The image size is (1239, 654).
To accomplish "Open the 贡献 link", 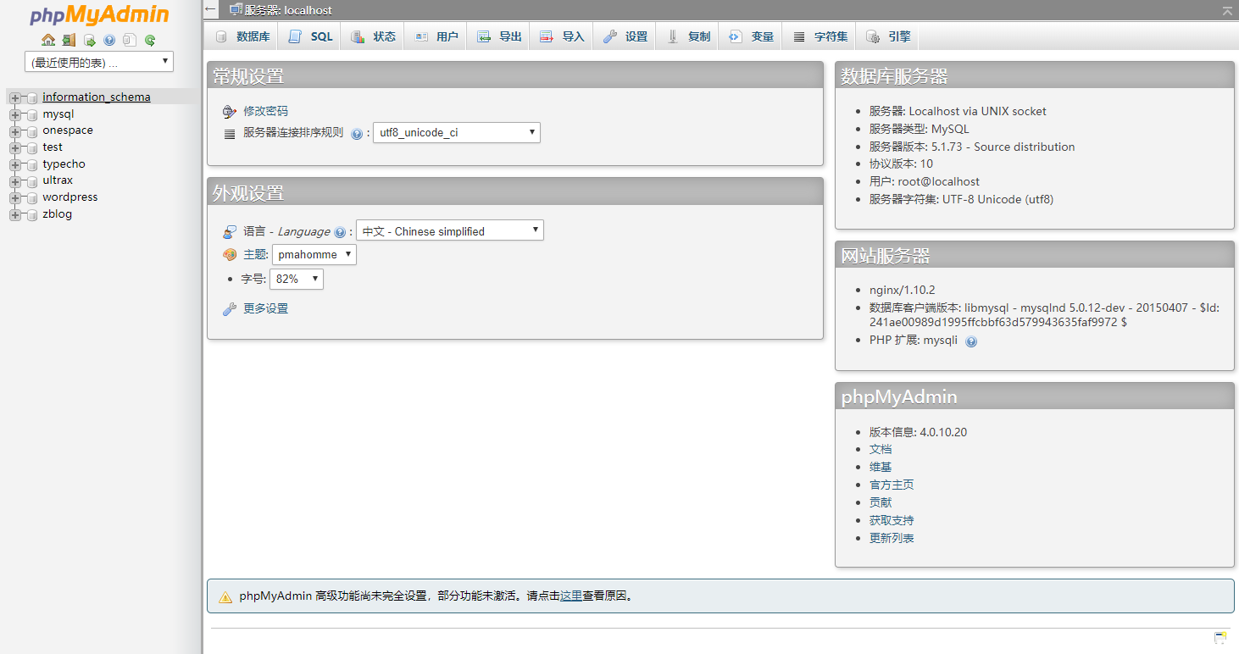I will (x=881, y=502).
